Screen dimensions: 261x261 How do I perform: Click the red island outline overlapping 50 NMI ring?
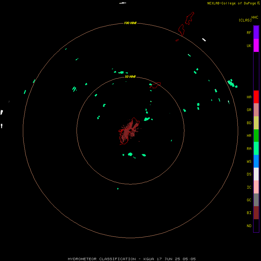click(x=155, y=85)
